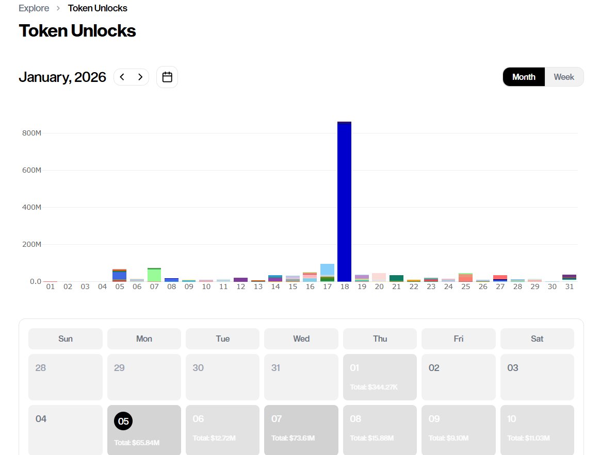Screen dimensions: 600x455
Task: Toggle to the highlighted day 05 cell
Action: point(123,421)
